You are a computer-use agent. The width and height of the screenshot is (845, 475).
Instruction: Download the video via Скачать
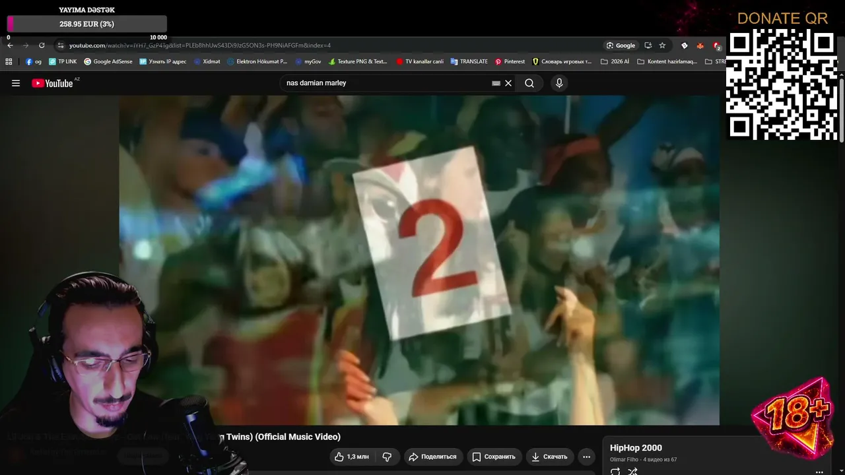tap(550, 457)
